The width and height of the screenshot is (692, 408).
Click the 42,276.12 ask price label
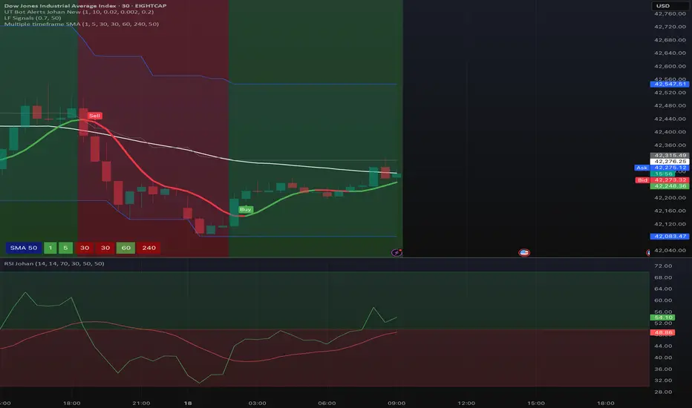point(670,168)
